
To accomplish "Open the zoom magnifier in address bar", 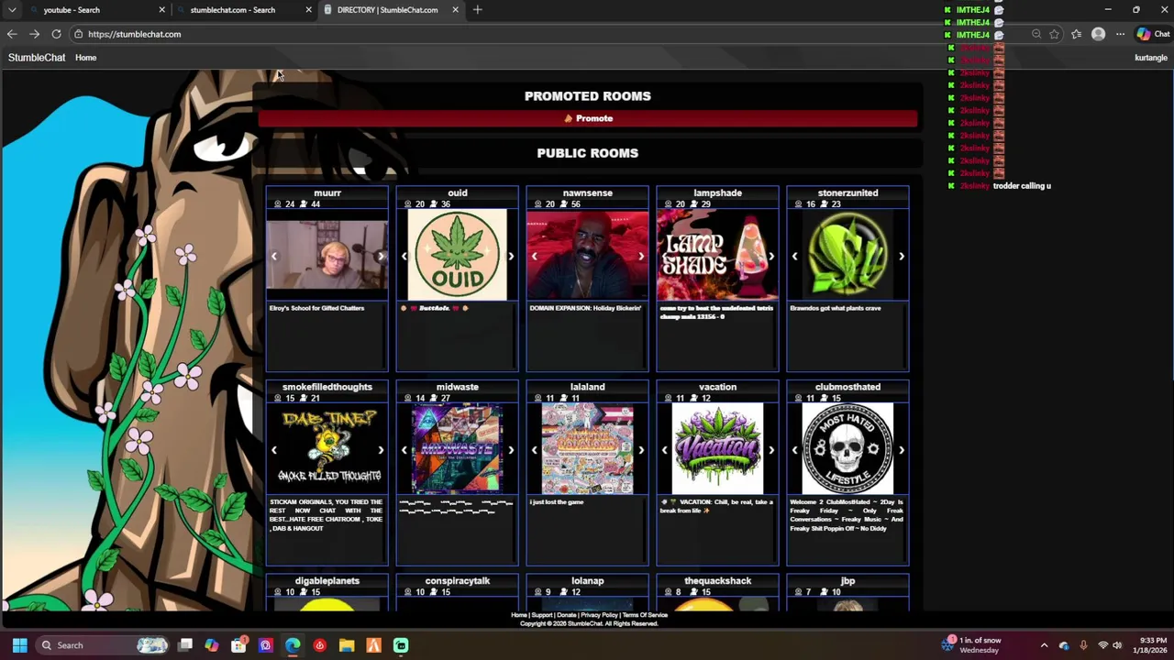I will [x=1036, y=34].
